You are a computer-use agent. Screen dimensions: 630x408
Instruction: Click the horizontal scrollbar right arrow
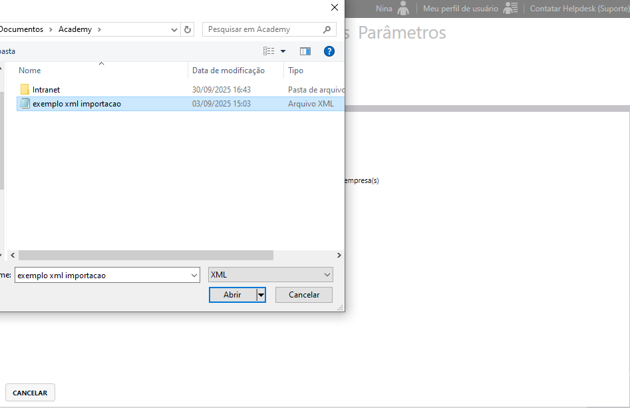(339, 255)
